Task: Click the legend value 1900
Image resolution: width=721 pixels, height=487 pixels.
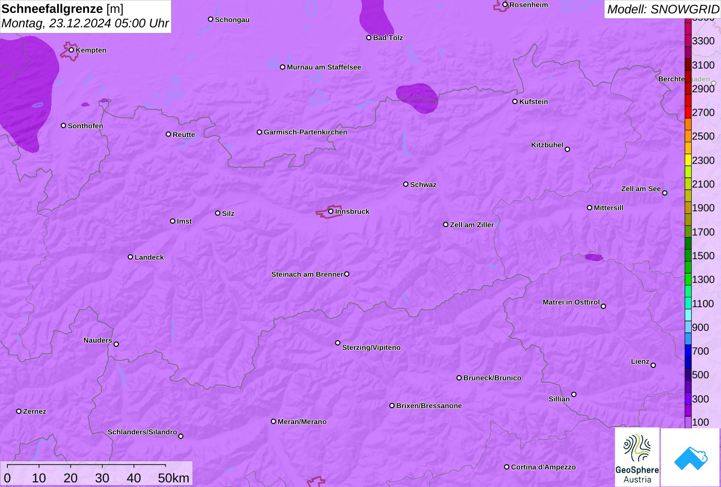Action: coord(703,208)
